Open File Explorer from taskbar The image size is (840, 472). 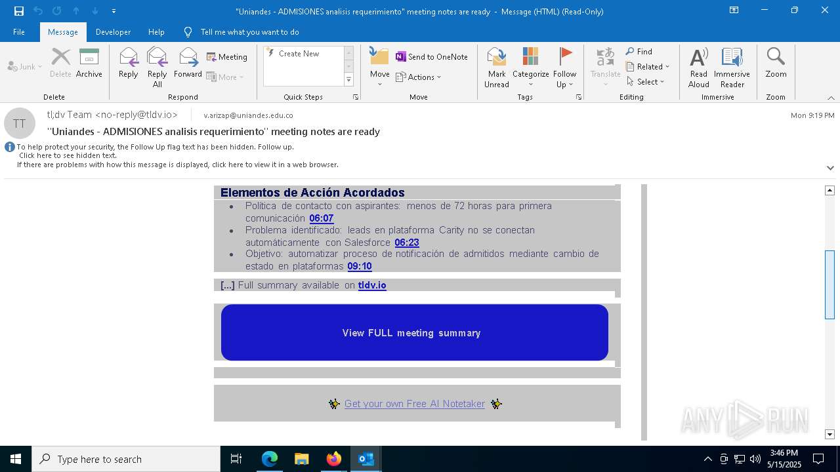(302, 459)
